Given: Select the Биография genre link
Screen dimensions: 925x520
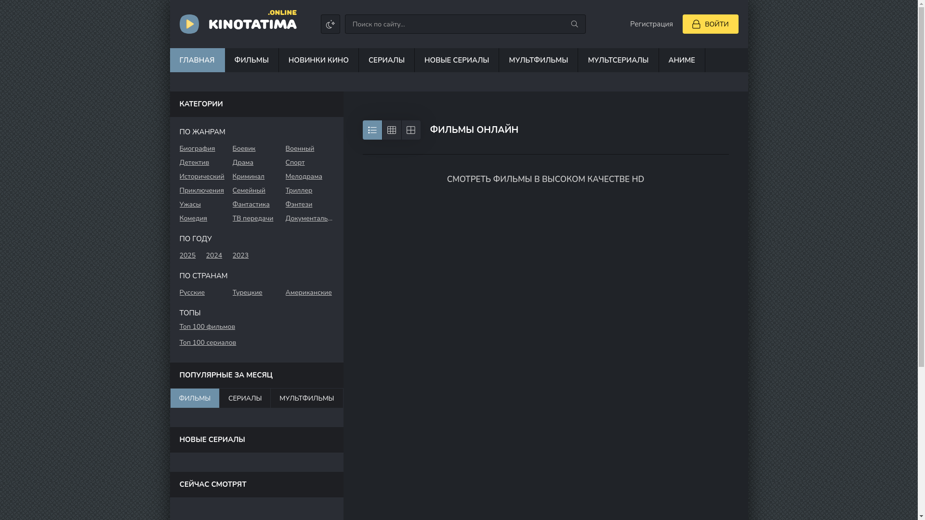Looking at the screenshot, I should tap(197, 149).
